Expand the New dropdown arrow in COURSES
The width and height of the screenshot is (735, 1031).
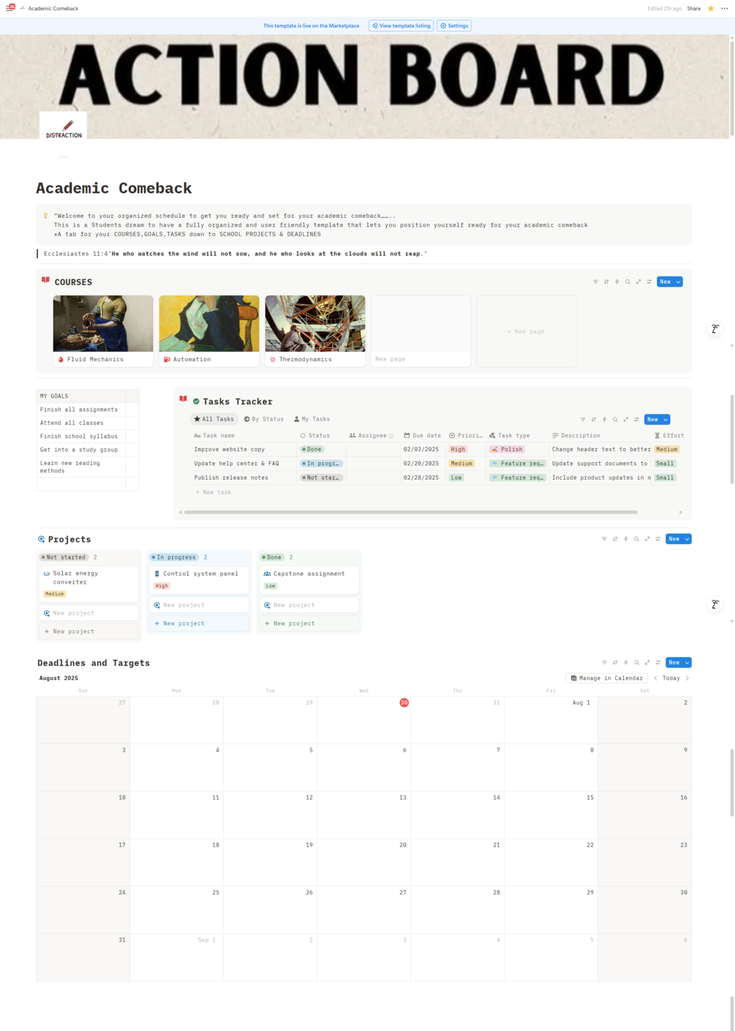[679, 282]
